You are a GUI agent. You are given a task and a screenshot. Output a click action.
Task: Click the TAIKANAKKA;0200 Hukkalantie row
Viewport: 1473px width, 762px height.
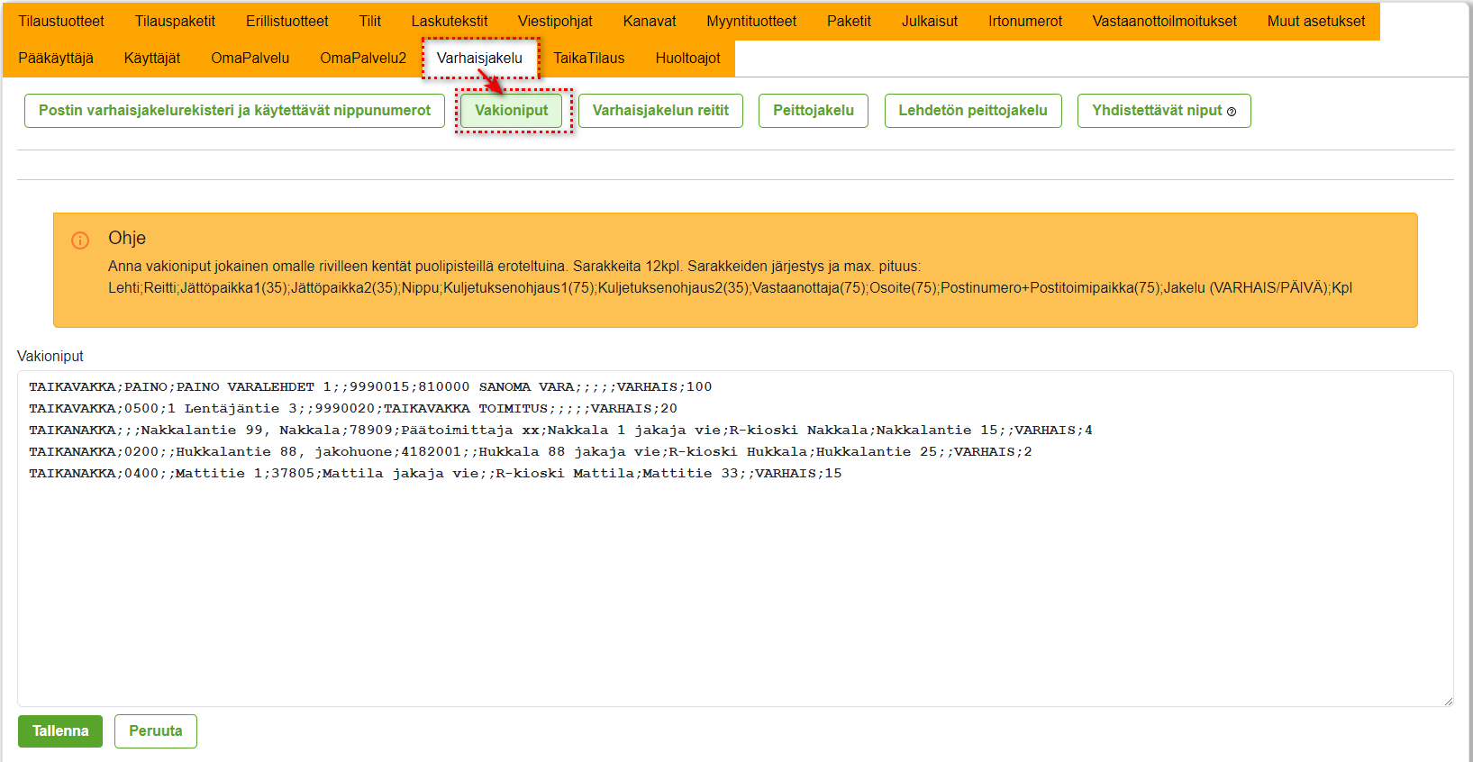pyautogui.click(x=531, y=452)
